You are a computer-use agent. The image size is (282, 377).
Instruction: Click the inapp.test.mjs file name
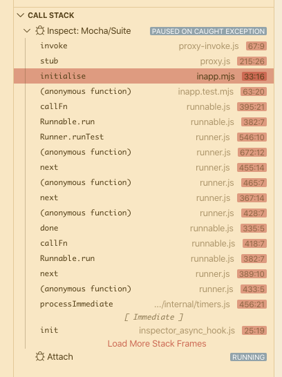click(x=206, y=92)
